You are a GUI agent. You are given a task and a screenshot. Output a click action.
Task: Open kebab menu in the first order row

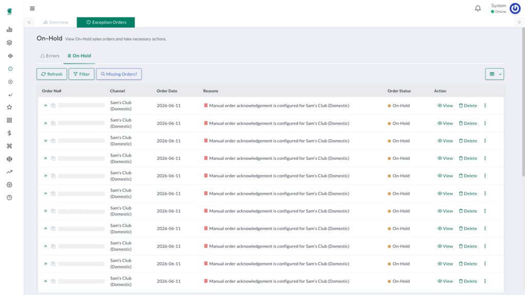coord(485,106)
